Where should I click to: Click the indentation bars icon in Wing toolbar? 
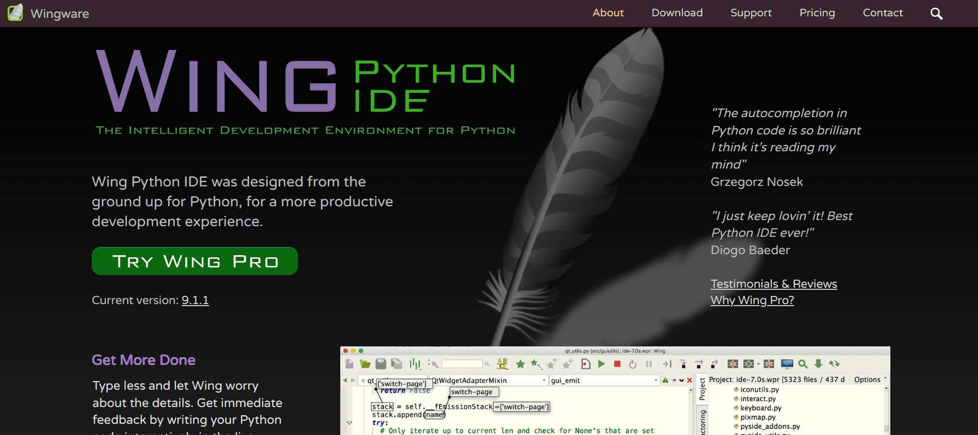(x=415, y=364)
